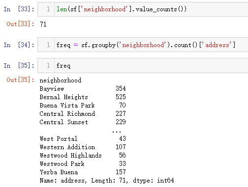Click the output value 71
The height and width of the screenshot is (187, 248).
coord(43,24)
